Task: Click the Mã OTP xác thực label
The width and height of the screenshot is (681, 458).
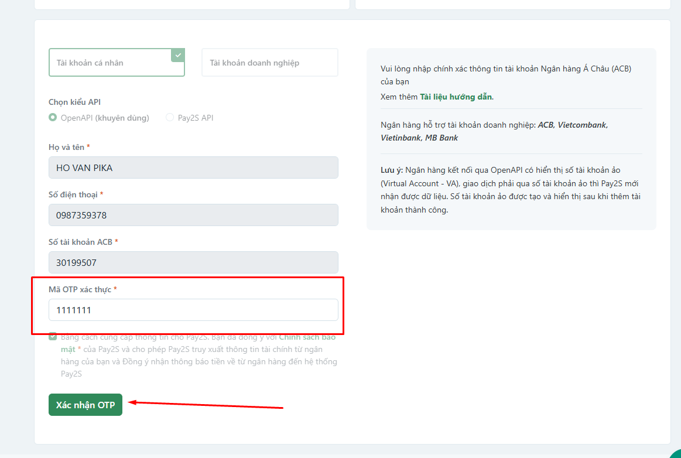Action: tap(80, 289)
